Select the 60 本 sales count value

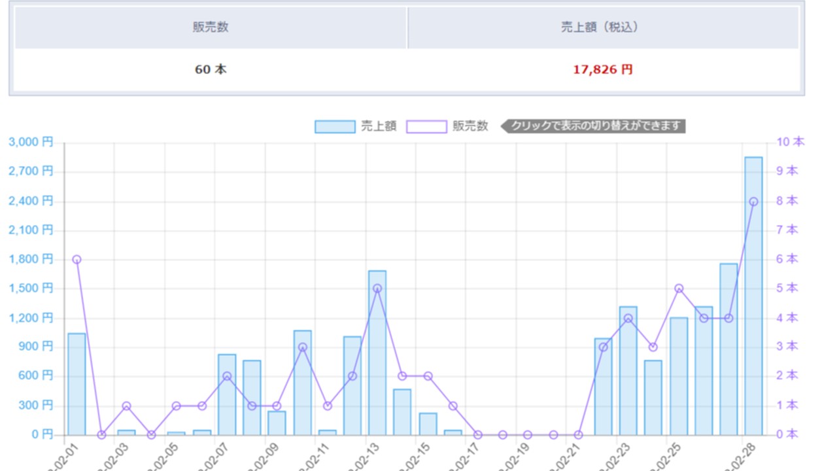pos(211,69)
